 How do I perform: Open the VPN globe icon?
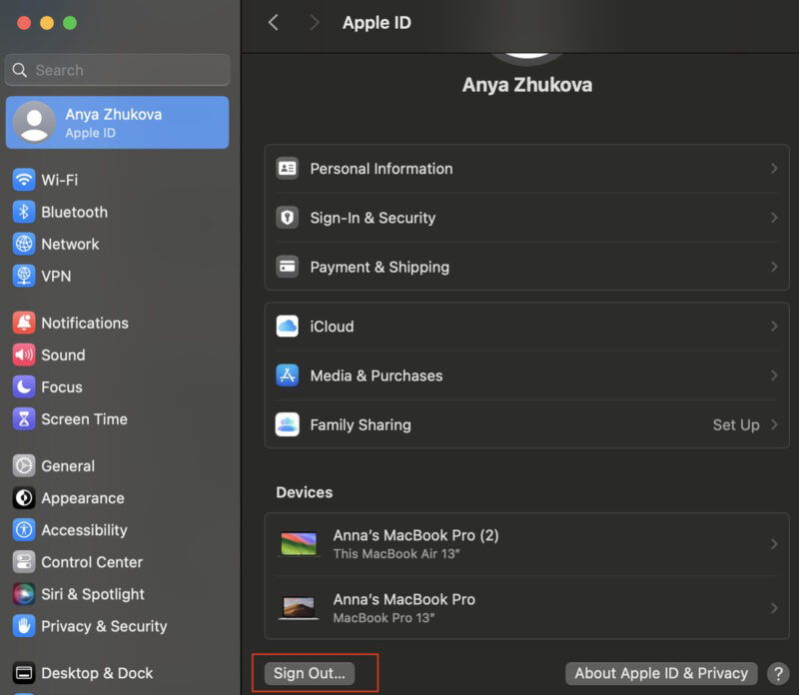tap(24, 276)
